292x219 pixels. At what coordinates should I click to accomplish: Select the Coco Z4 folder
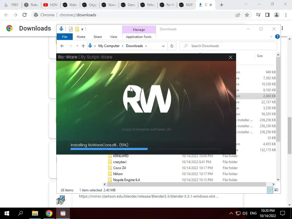[119, 168]
